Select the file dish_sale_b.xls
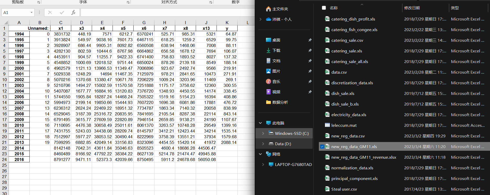Screen dimensions: 490x195 pyautogui.click(x=345, y=104)
